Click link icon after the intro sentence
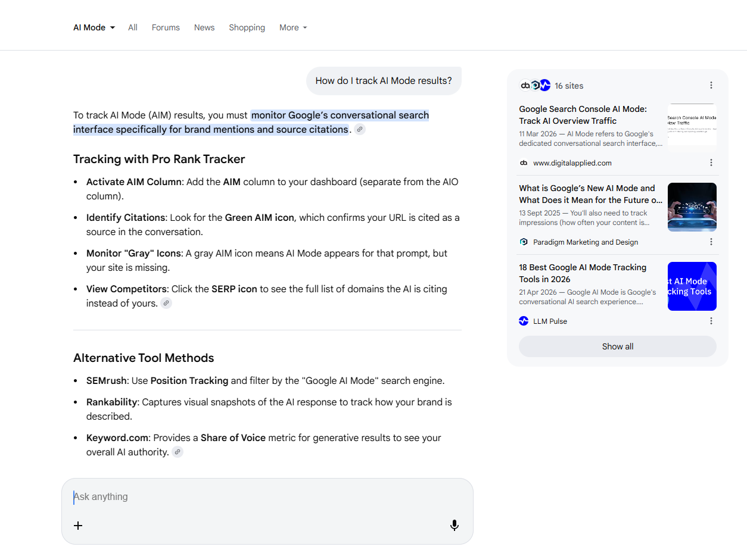Image resolution: width=747 pixels, height=550 pixels. pos(360,129)
